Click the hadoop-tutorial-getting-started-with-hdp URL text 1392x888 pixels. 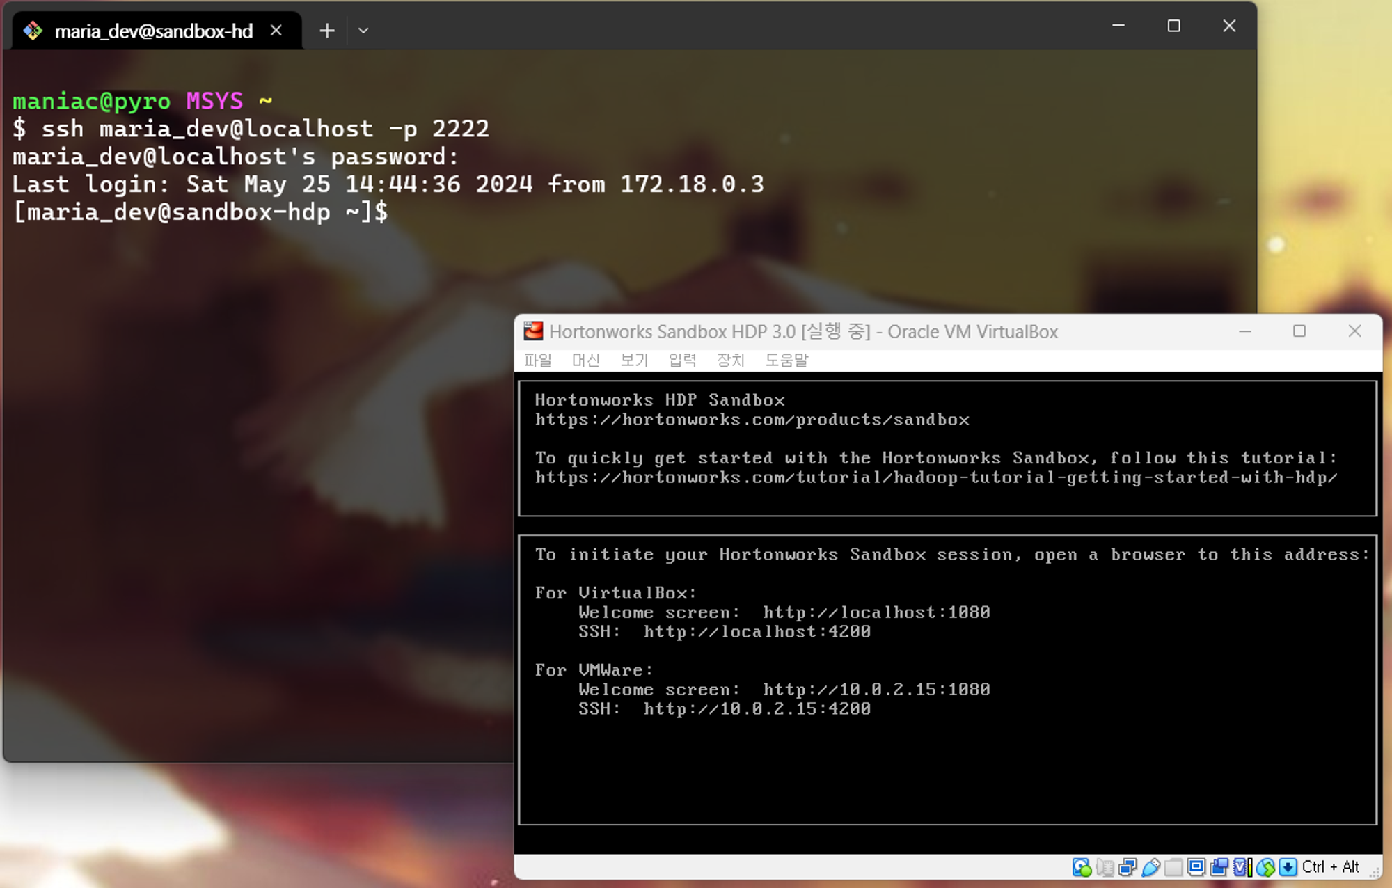pos(935,477)
